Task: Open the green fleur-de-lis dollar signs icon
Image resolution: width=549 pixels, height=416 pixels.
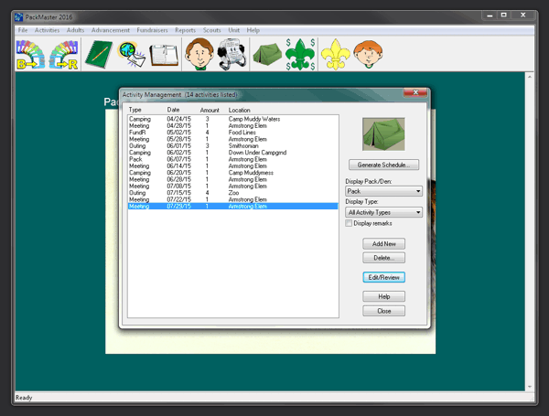Action: [x=300, y=54]
